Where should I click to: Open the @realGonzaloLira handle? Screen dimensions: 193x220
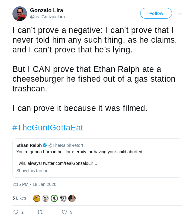pos(47,17)
